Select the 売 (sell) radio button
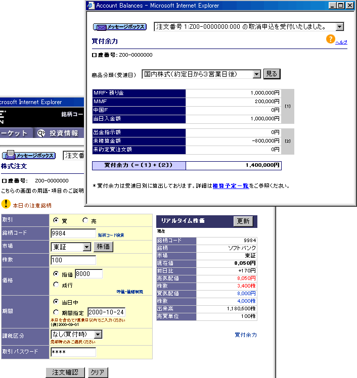Screen dimensions: 357x378 [x=85, y=221]
